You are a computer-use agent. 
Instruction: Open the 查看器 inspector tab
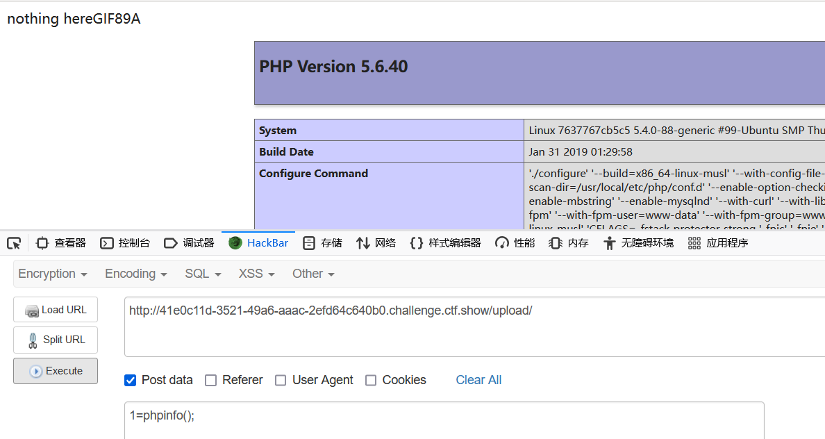[60, 243]
